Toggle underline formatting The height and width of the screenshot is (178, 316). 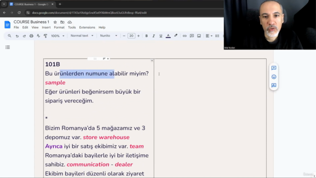(160, 36)
